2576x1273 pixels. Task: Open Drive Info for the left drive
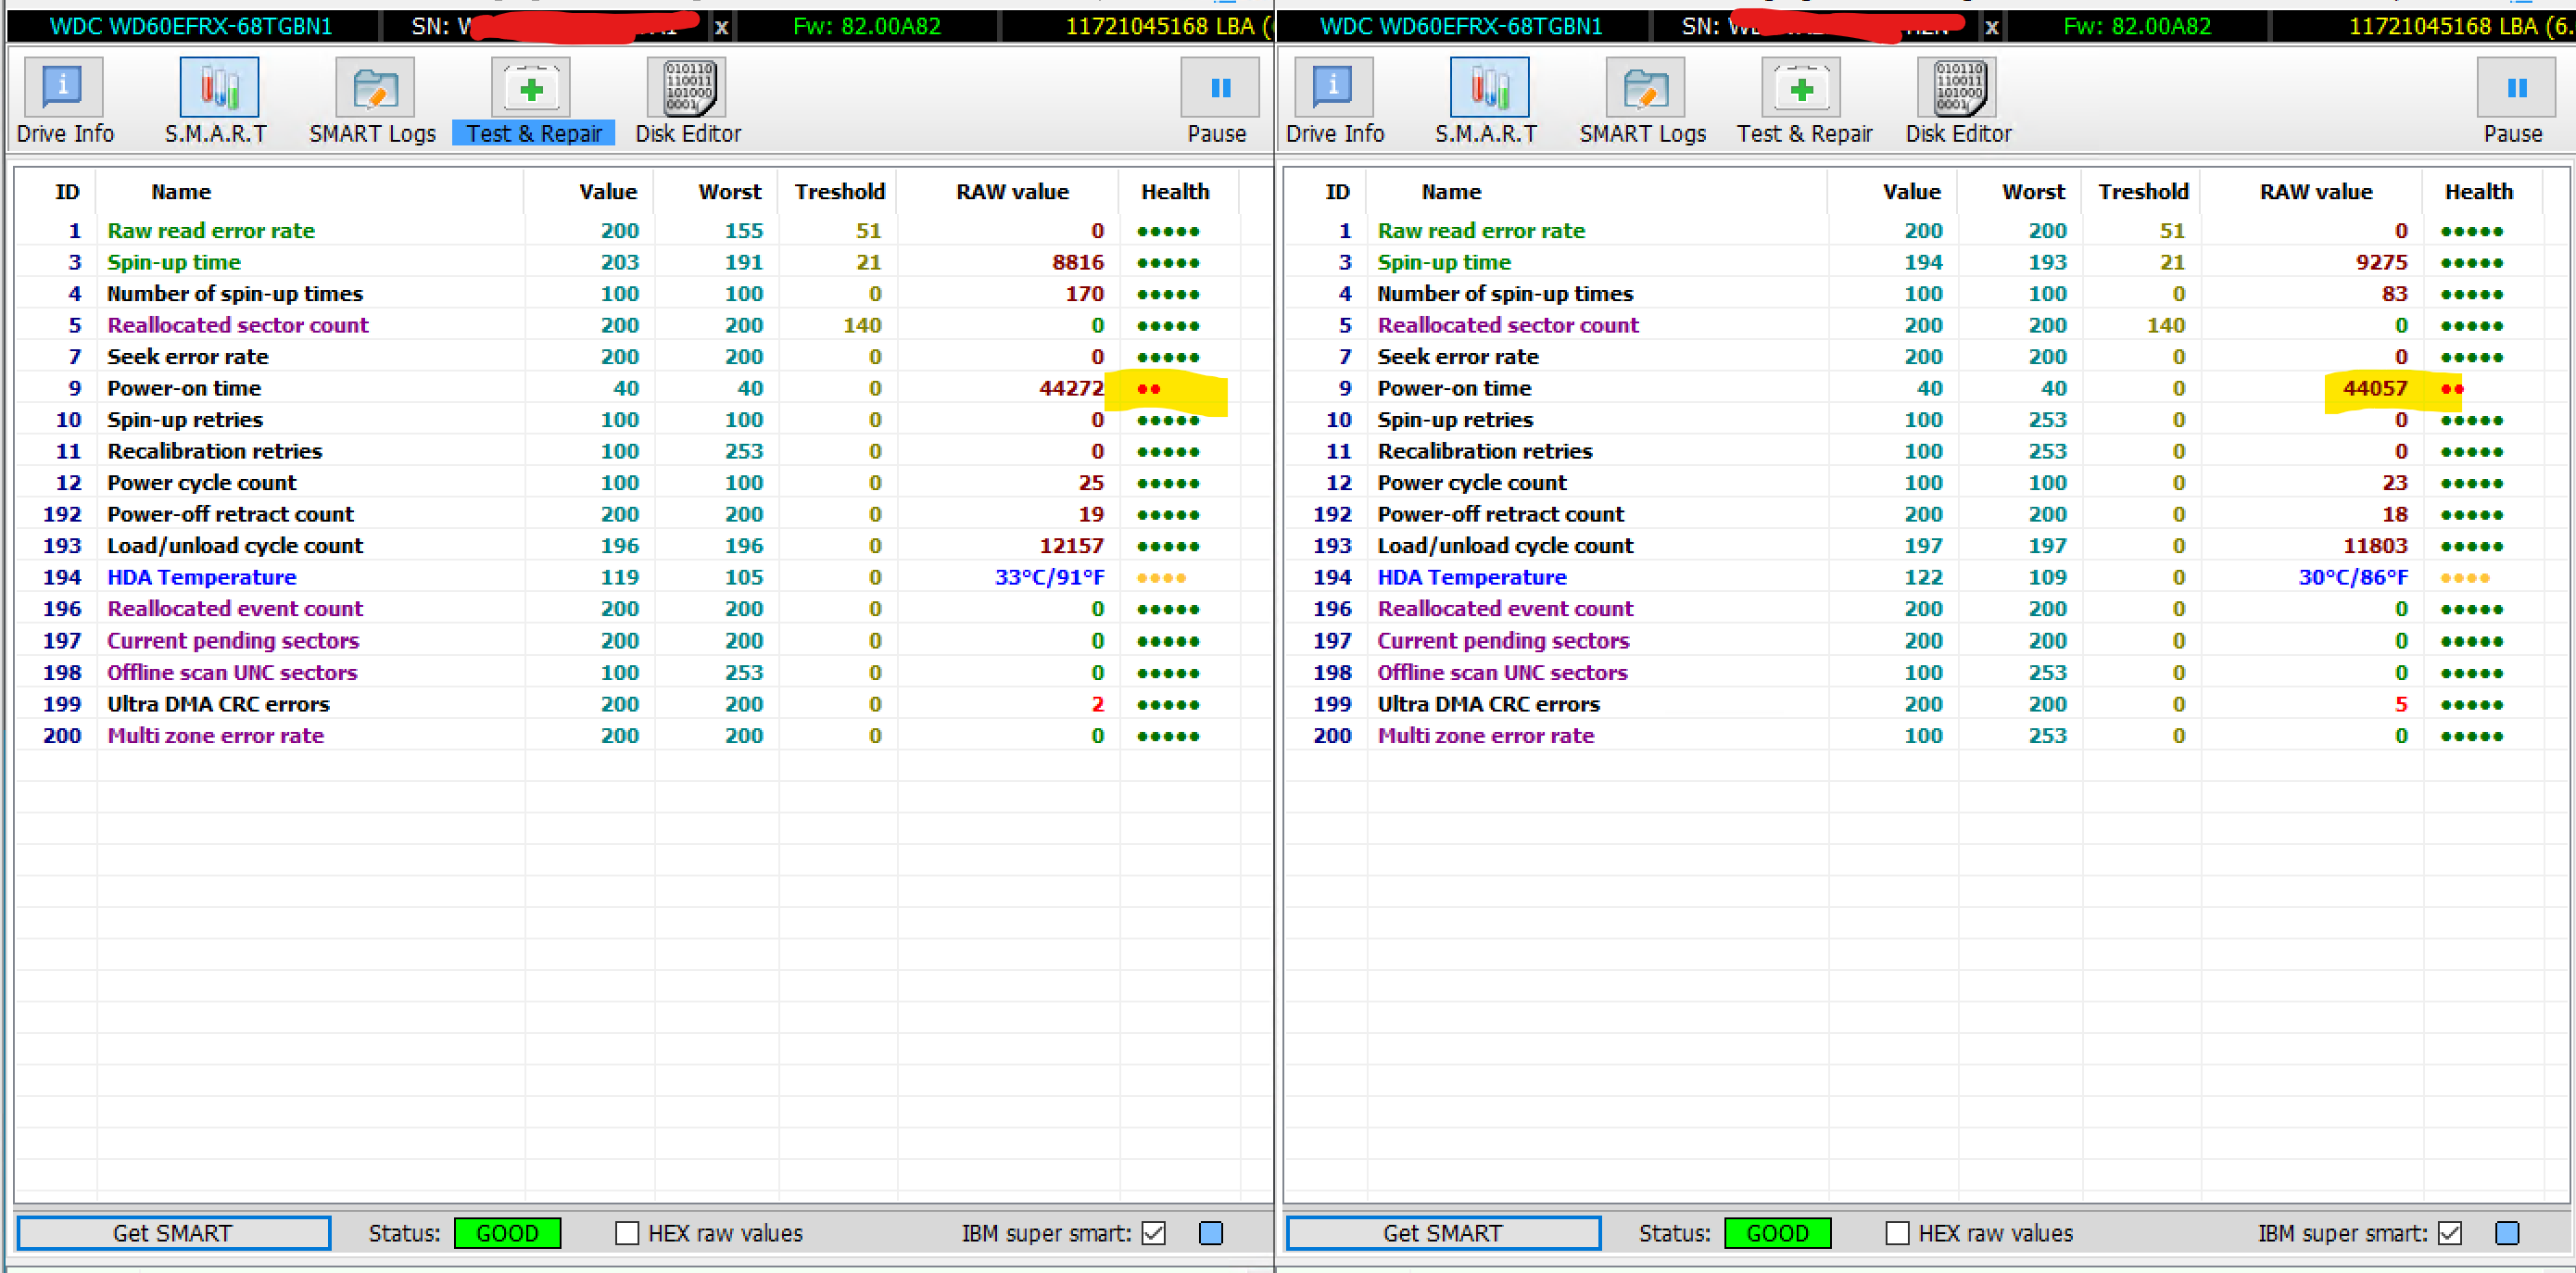63,98
